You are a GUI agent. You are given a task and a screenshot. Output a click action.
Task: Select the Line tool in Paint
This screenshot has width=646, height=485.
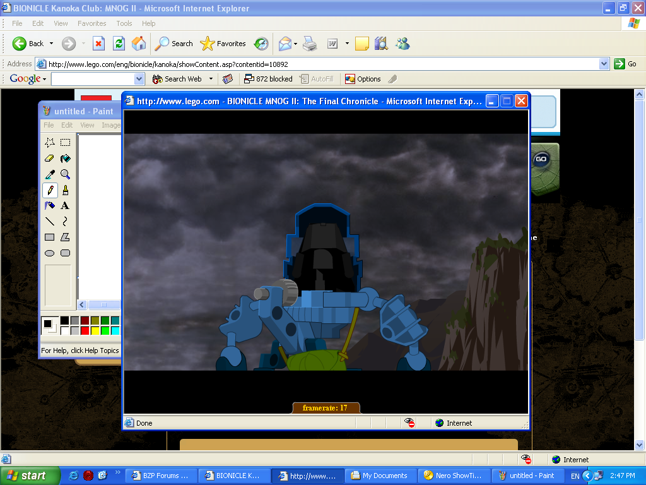click(x=49, y=222)
